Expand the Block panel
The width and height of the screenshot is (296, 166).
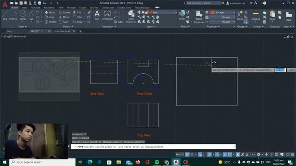[185, 27]
